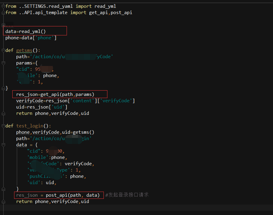
Task: Click the 'res_json = post_api(path, data)' line
Action: [58, 195]
